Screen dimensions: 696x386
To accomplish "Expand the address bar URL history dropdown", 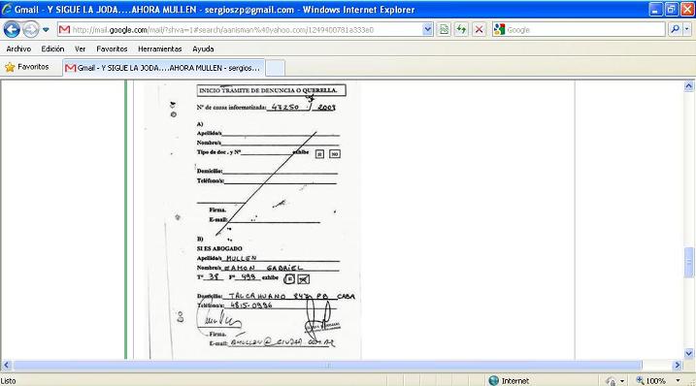I will point(427,30).
